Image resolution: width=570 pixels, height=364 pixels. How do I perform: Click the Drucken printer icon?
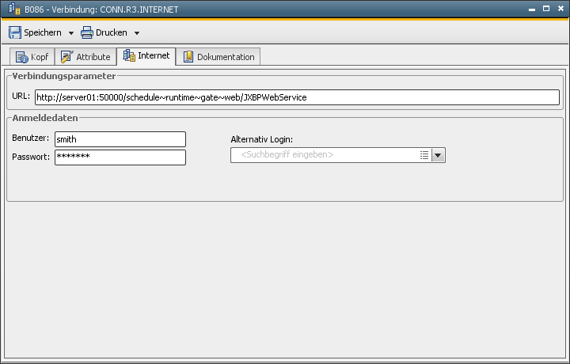coord(87,32)
